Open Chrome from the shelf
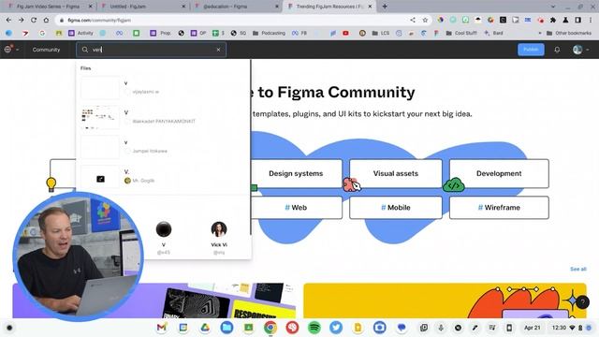Viewport: 599px width, 337px height. tap(270, 328)
